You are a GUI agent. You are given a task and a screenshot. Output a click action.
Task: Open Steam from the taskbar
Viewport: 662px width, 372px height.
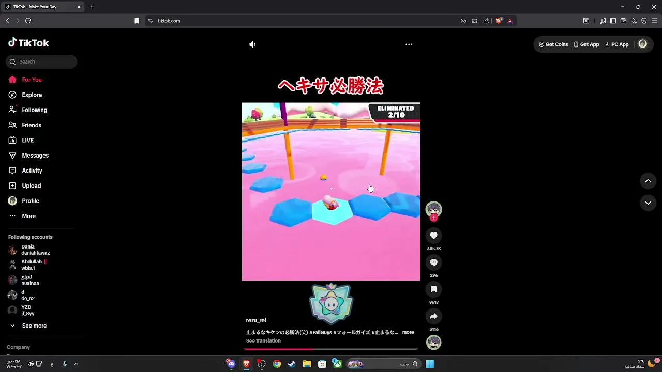click(x=292, y=364)
